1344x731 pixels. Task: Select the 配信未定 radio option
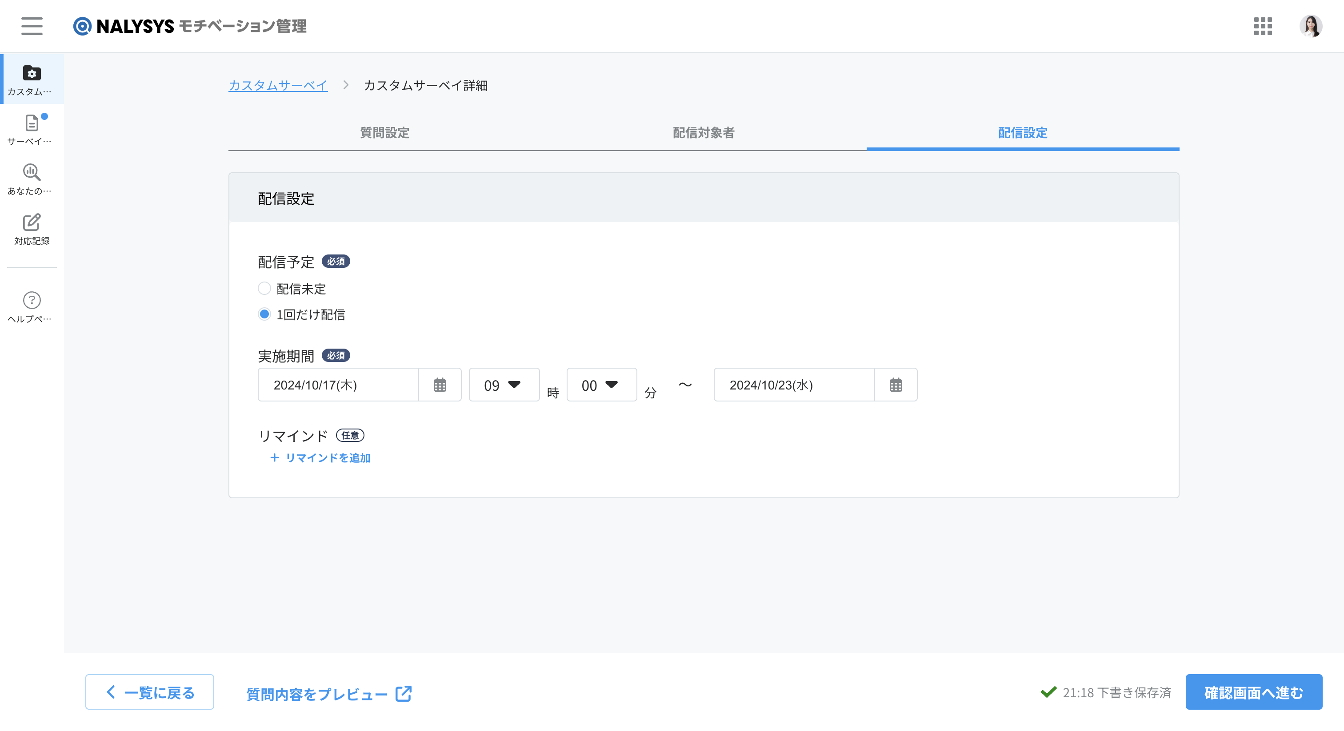[264, 288]
